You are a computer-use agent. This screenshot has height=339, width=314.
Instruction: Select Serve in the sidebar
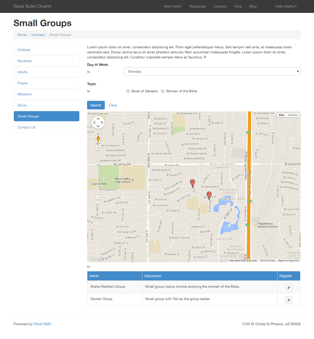pos(47,105)
